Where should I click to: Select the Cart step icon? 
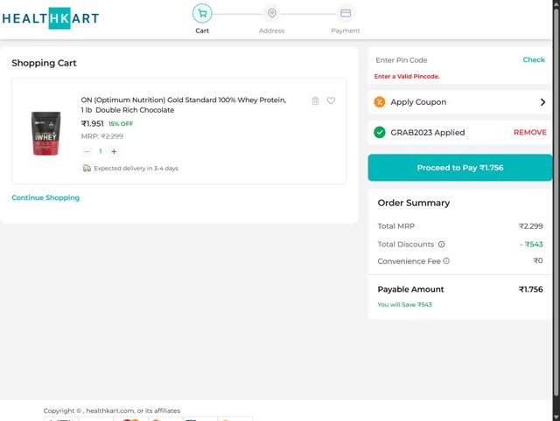(202, 14)
